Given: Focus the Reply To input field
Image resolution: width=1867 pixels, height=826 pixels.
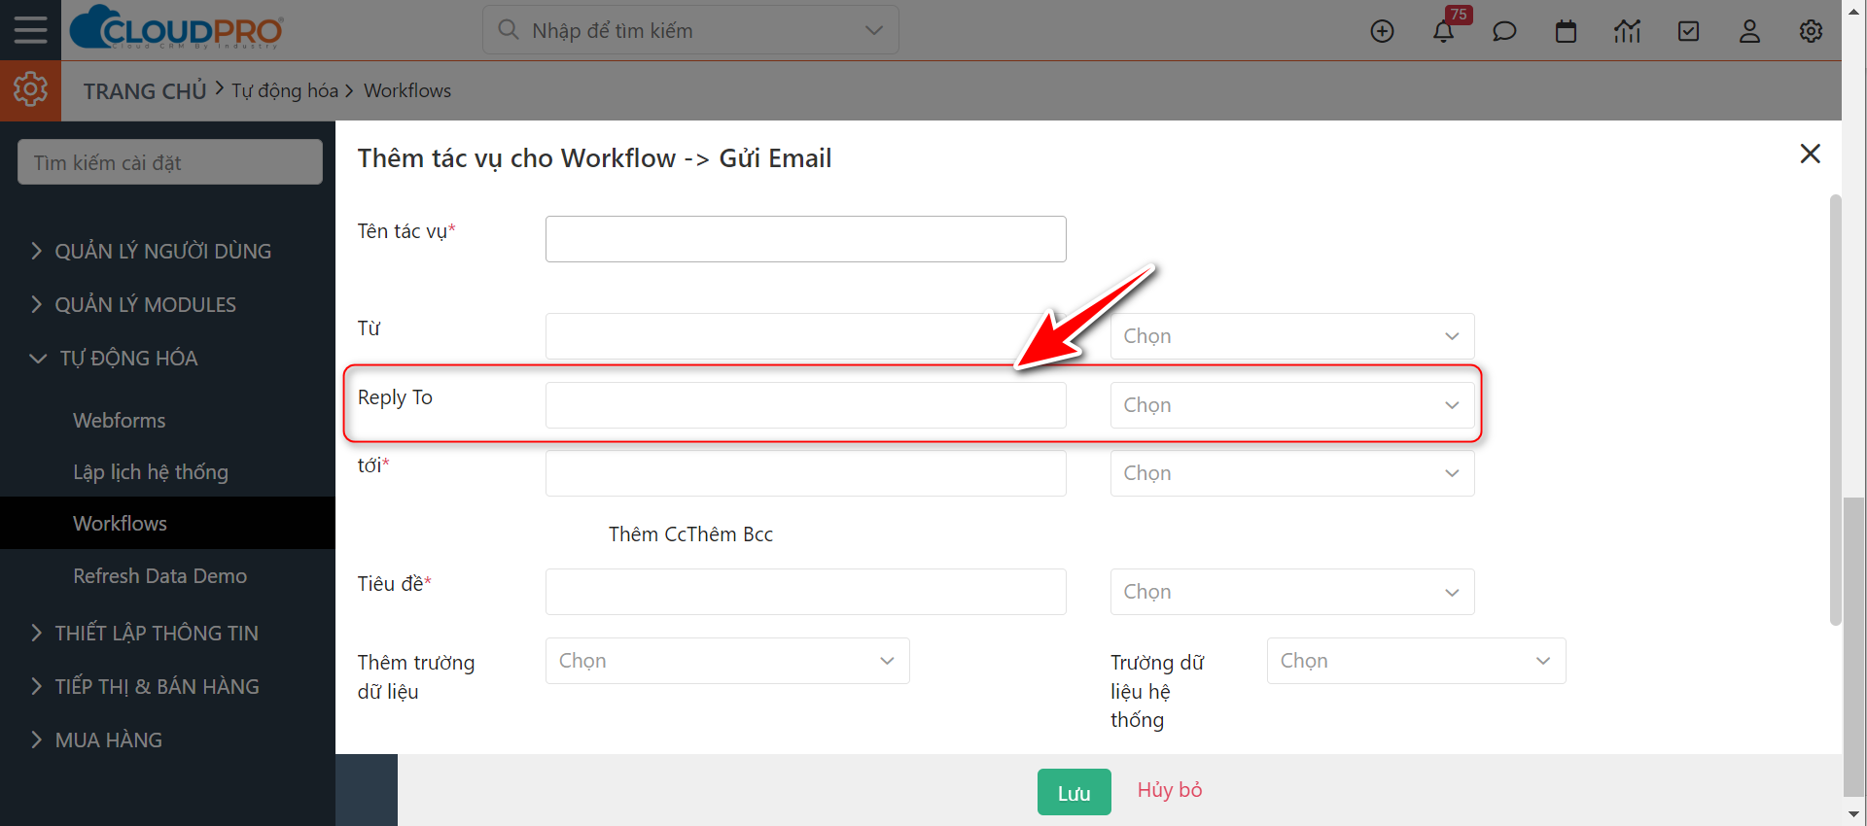Looking at the screenshot, I should tap(806, 405).
